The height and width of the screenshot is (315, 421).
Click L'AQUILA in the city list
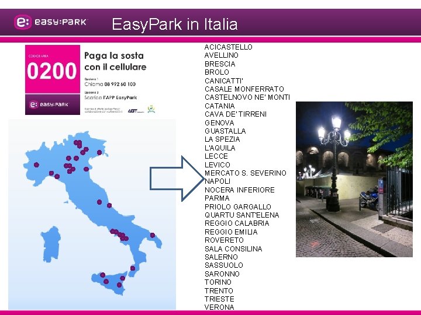(x=220, y=148)
